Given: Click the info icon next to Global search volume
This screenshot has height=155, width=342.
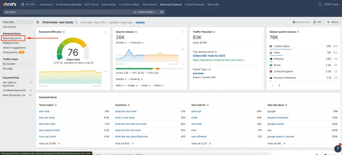Looking at the screenshot, I should (298, 32).
